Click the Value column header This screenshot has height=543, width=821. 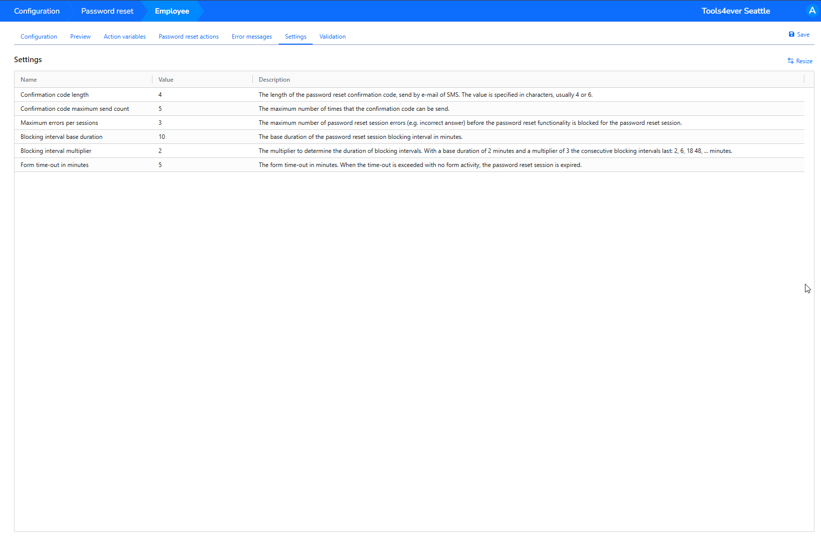[166, 80]
